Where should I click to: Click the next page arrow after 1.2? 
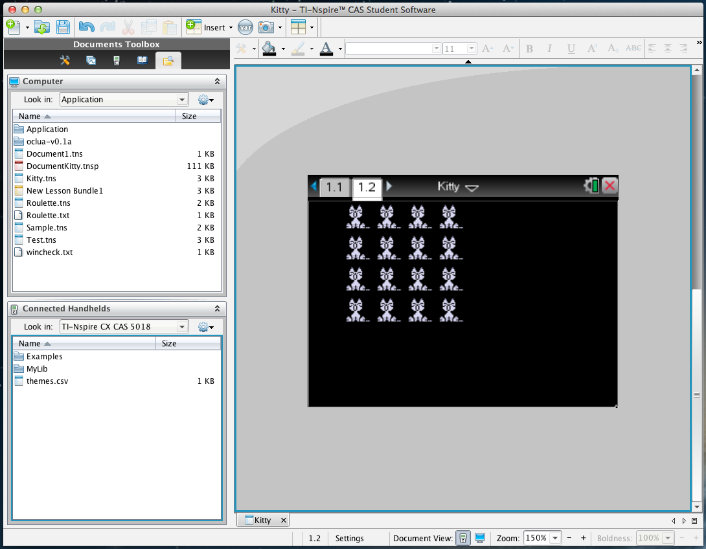pos(389,186)
